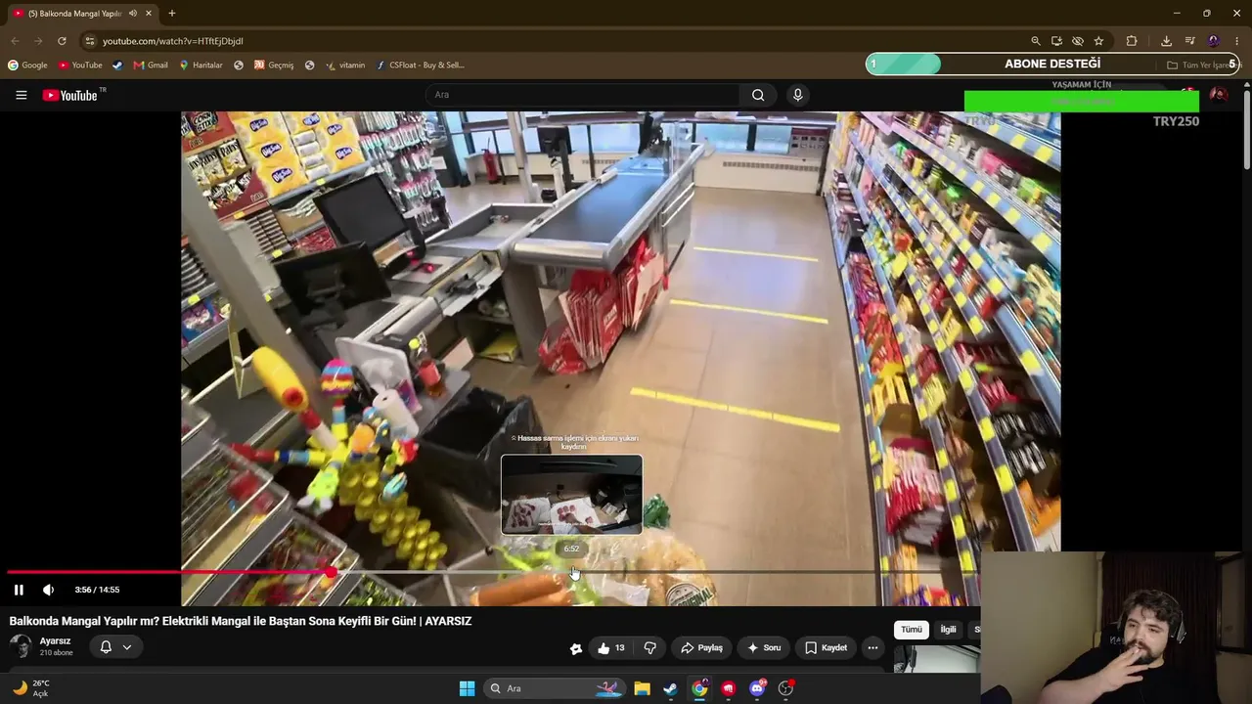Open Steam from the taskbar

670,688
